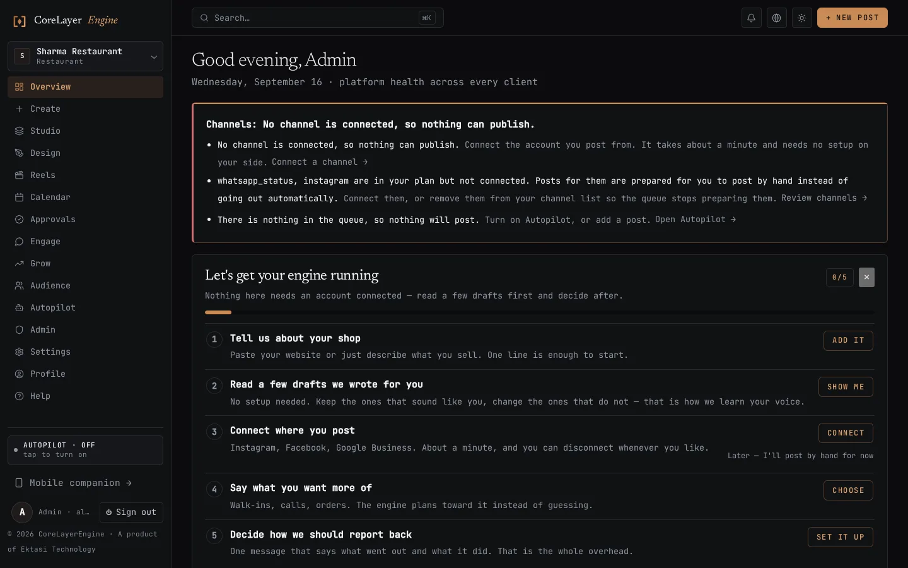Open the notifications bell icon
908x568 pixels.
coord(751,18)
